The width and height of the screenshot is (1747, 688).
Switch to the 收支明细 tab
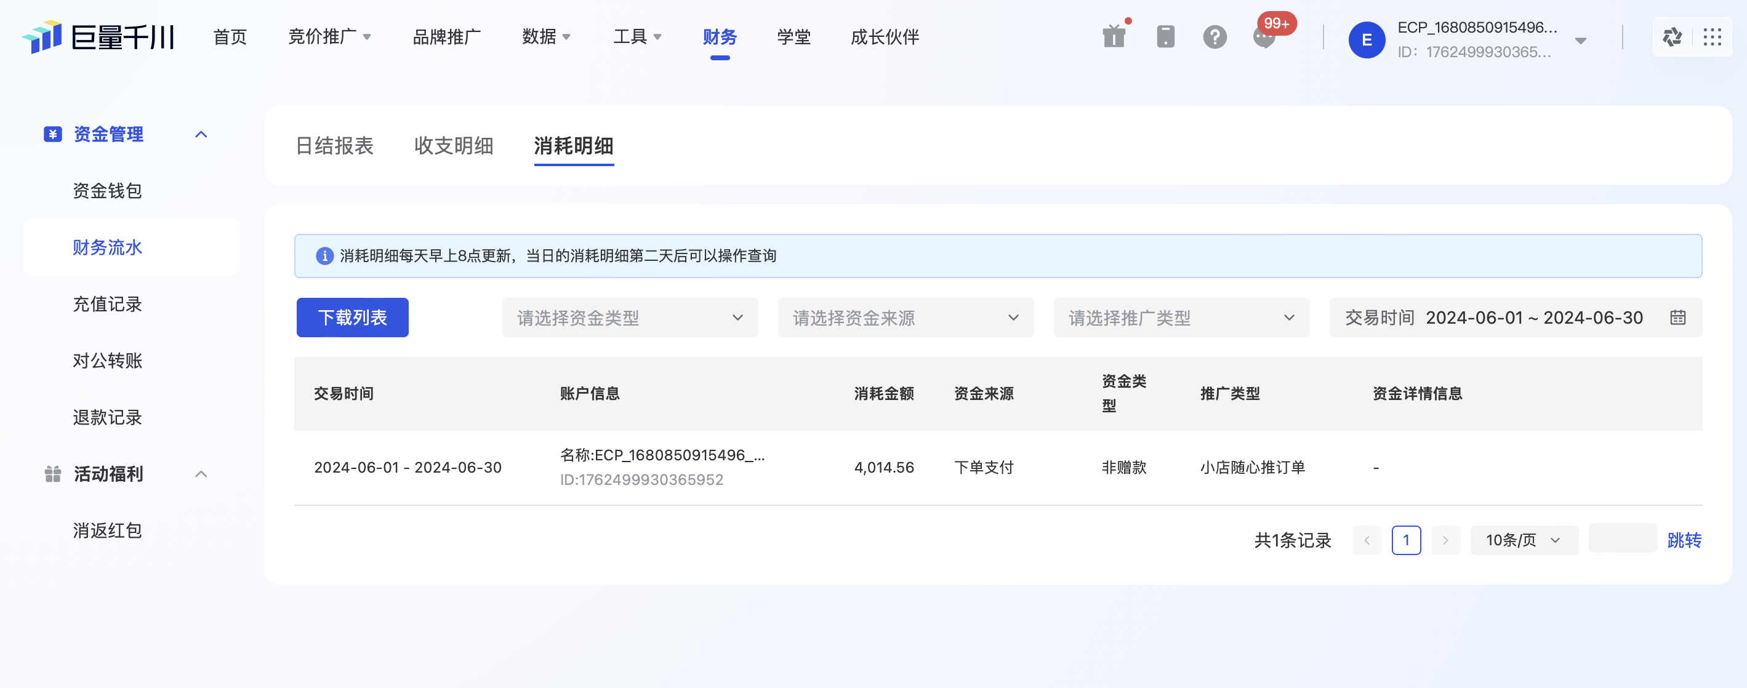[x=454, y=146]
